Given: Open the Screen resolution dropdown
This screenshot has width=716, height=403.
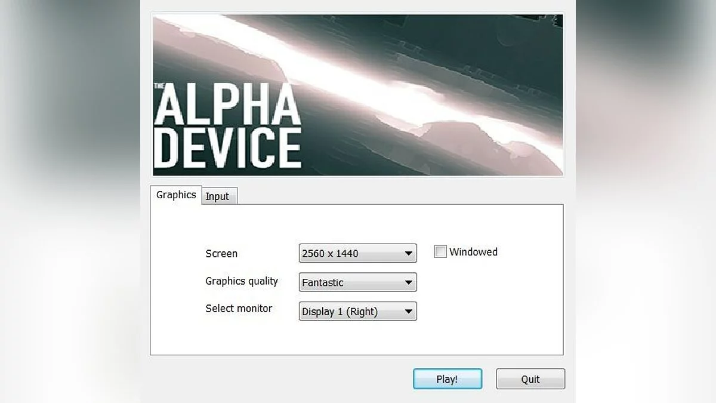Looking at the screenshot, I should point(357,253).
